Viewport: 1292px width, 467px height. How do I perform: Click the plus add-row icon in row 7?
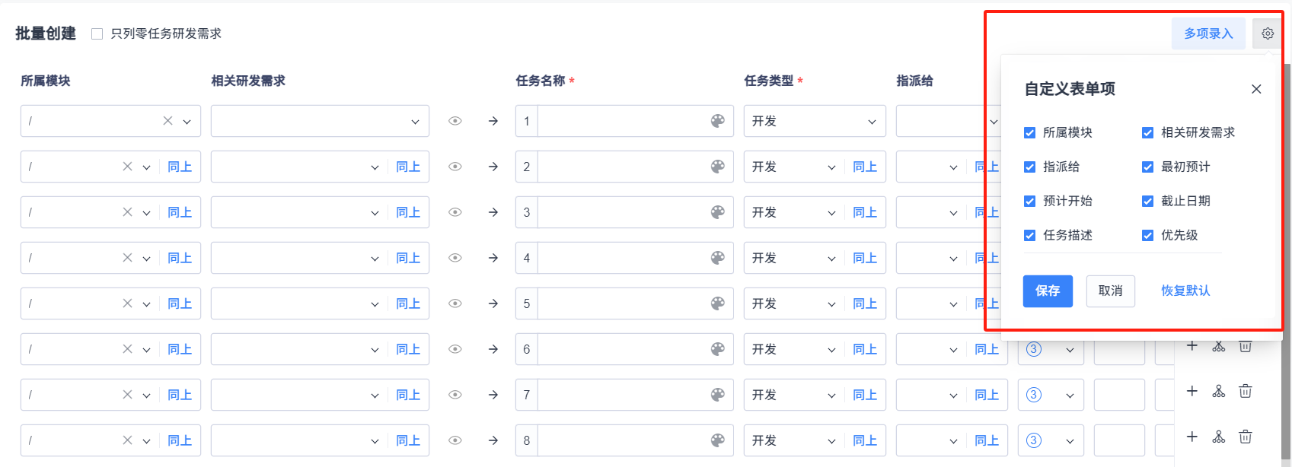(1192, 391)
